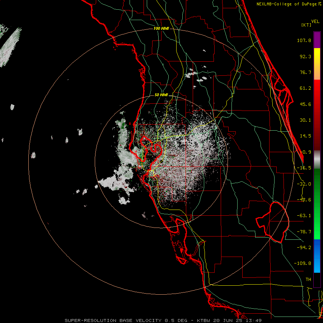The width and height of the screenshot is (323, 323).
Task: Click the -32.0 legend value
Action: [x=304, y=184]
